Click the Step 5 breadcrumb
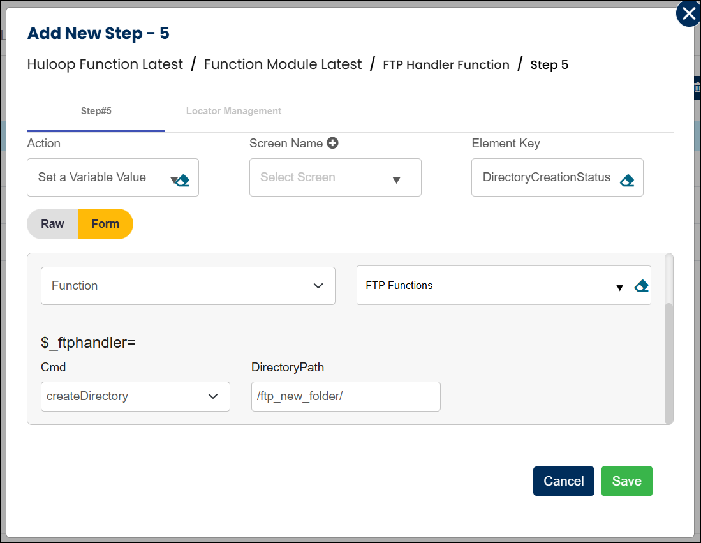Viewport: 701px width, 543px height. [549, 65]
